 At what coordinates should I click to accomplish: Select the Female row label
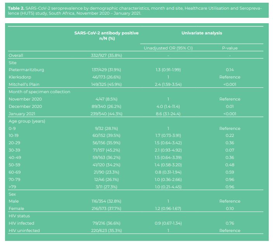coord(16,208)
